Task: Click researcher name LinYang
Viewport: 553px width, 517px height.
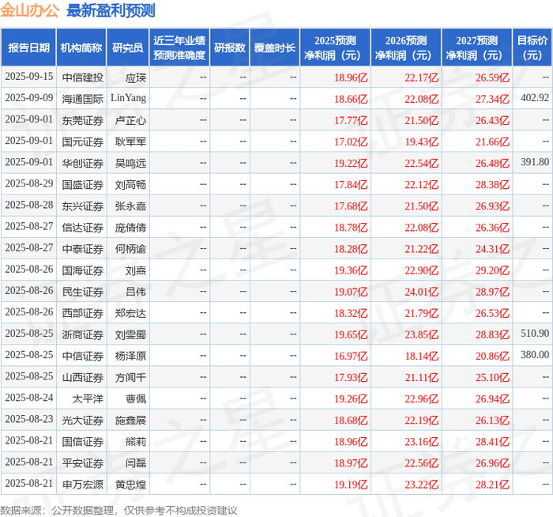Action: 128,98
